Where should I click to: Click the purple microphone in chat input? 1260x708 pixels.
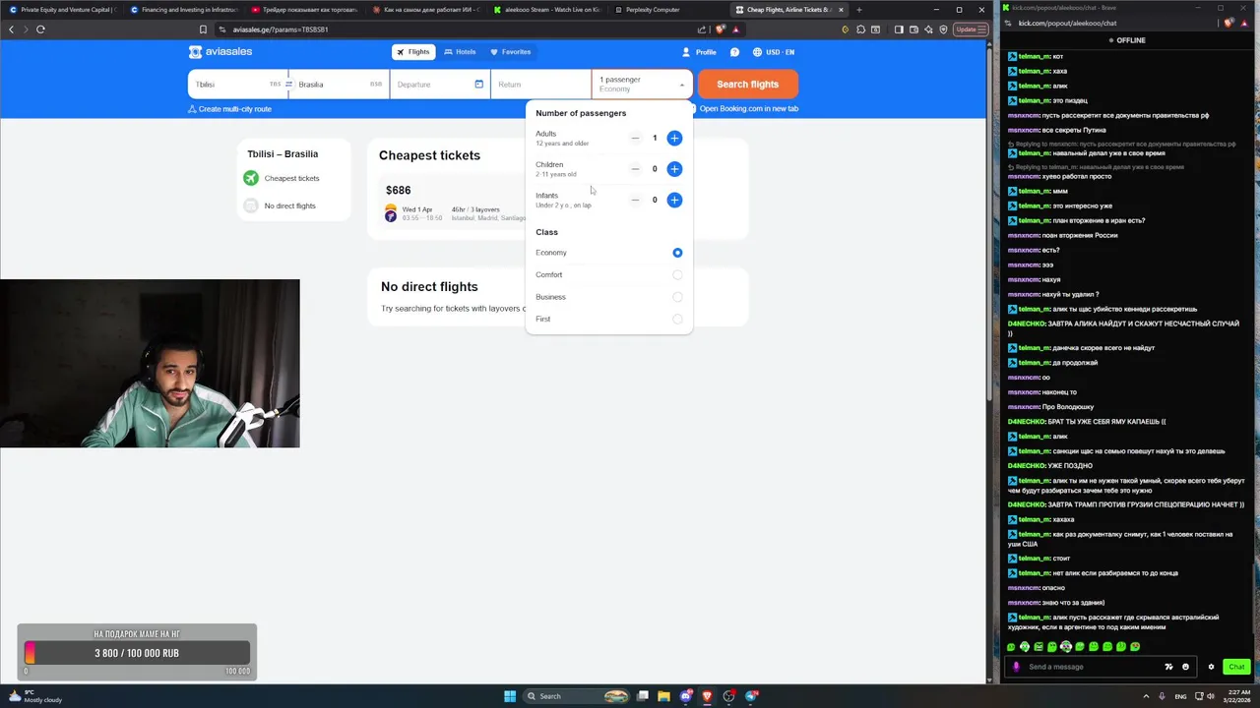pyautogui.click(x=1017, y=667)
